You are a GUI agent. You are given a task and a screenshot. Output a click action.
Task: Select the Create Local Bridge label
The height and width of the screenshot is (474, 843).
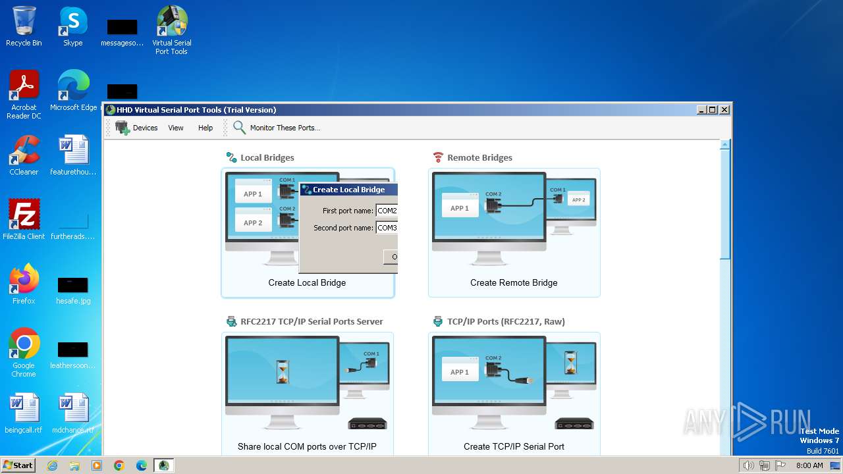tap(307, 282)
